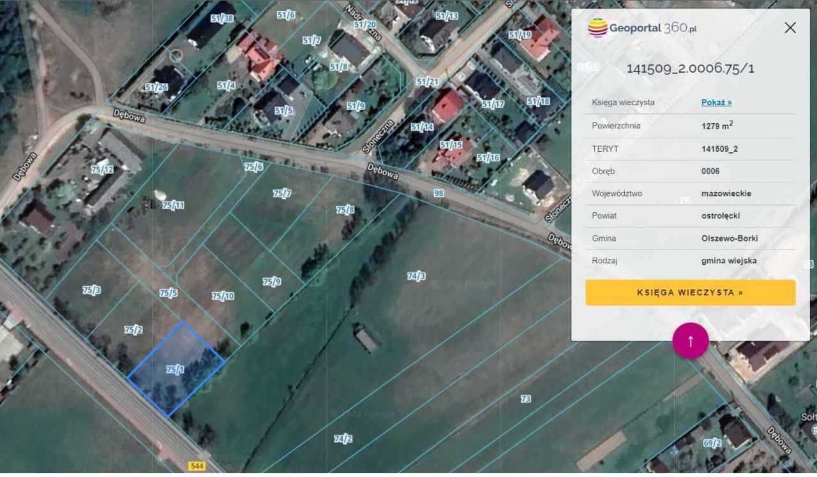
Task: Click parcel label 51/7
Action: (311, 40)
